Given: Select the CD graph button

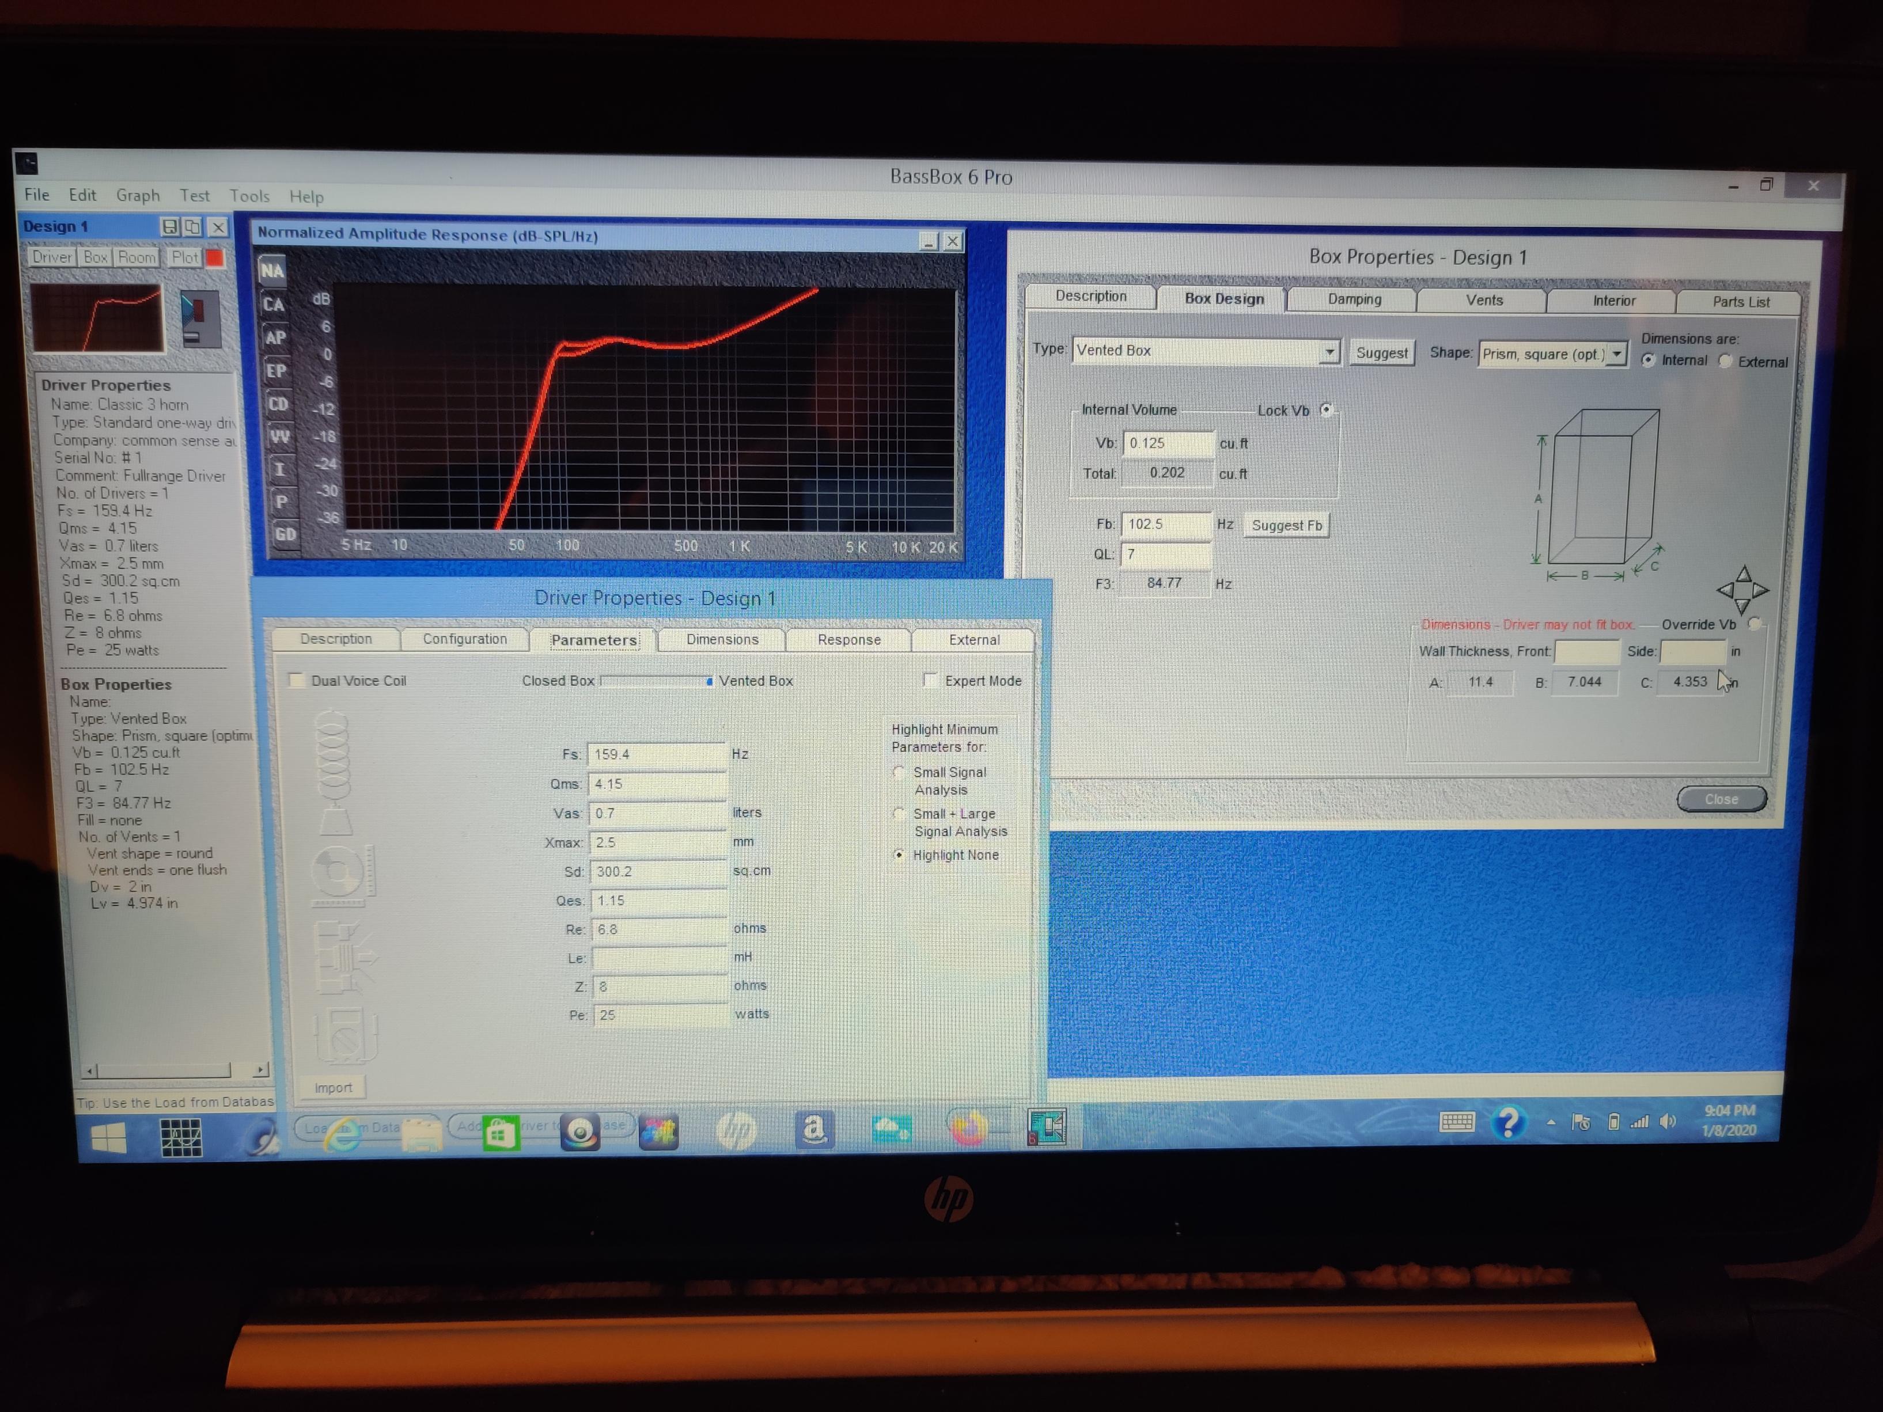Looking at the screenshot, I should (279, 404).
